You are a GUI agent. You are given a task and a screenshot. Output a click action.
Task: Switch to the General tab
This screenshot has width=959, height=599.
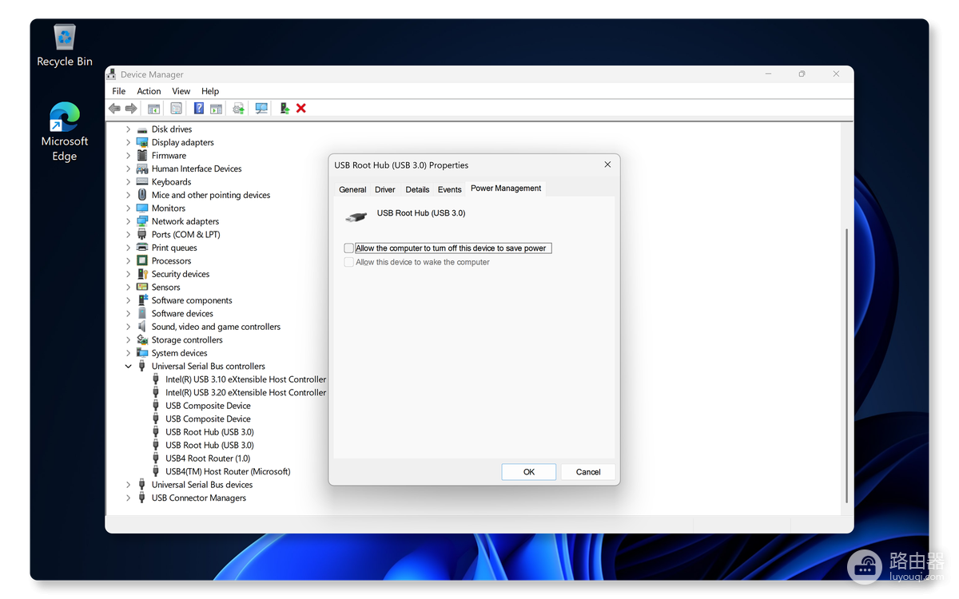point(352,189)
